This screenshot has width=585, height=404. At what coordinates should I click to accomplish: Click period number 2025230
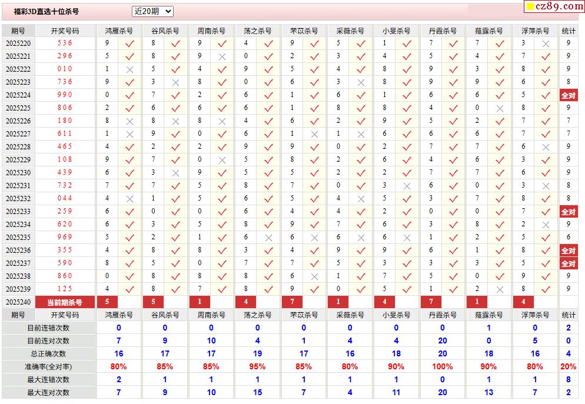[x=18, y=173]
